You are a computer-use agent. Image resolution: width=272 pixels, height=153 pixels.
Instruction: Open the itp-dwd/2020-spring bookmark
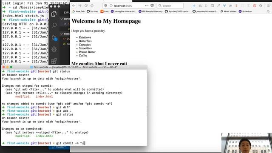[x=178, y=11]
